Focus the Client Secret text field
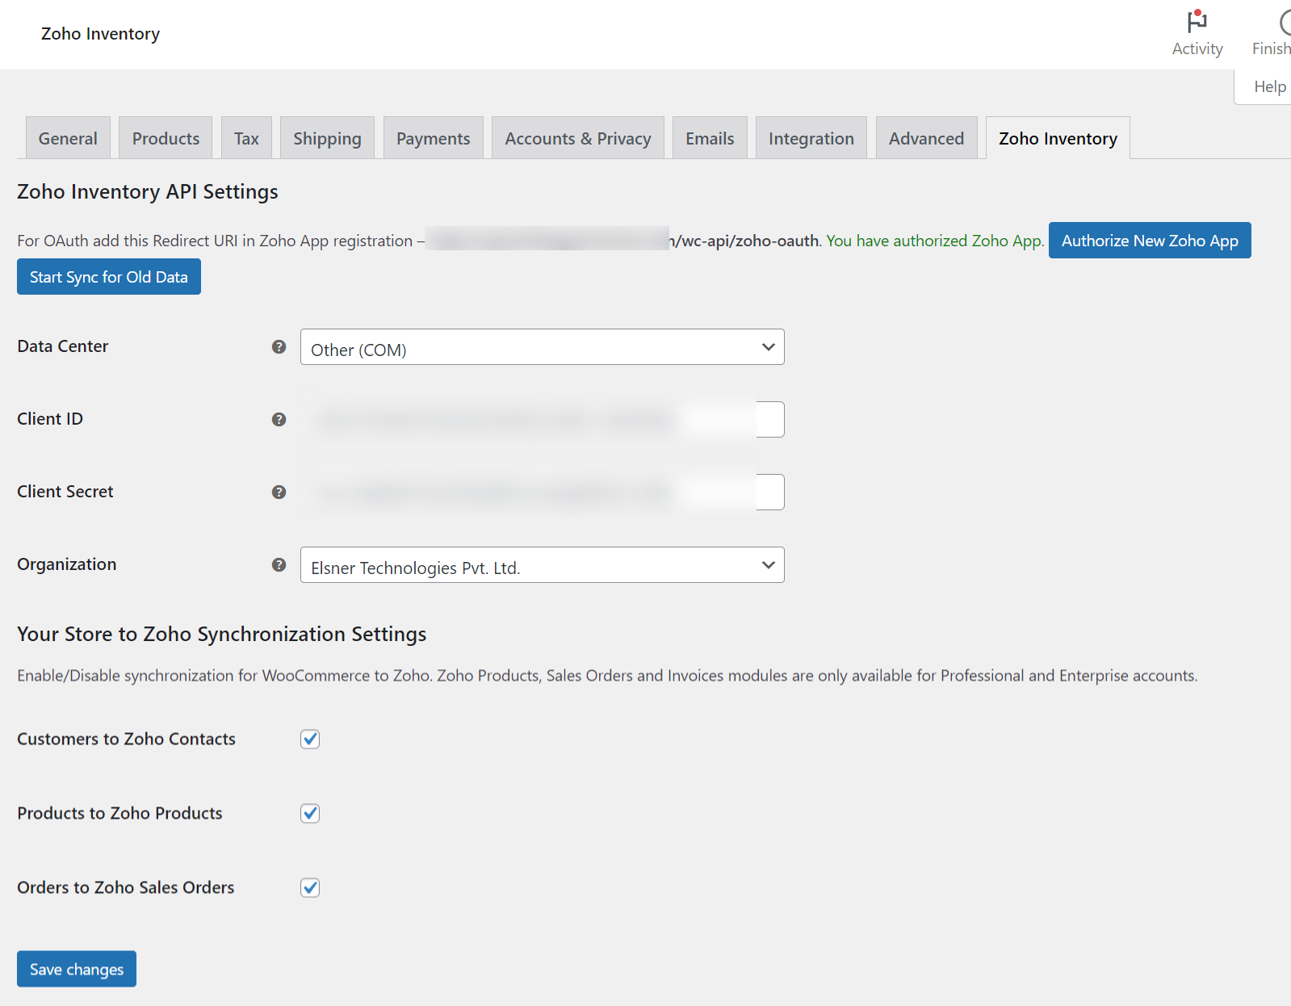Image resolution: width=1291 pixels, height=1006 pixels. tap(542, 493)
